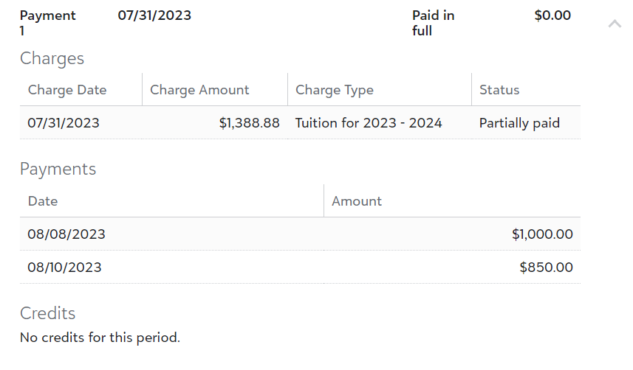
Task: Click the Payments section heading
Action: pyautogui.click(x=58, y=169)
